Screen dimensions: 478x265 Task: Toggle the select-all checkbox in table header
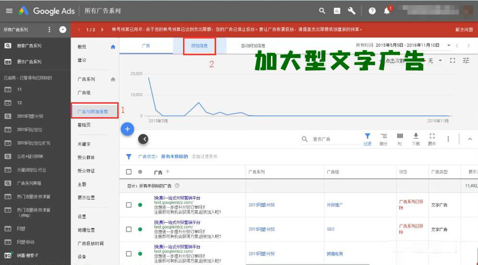click(x=129, y=172)
